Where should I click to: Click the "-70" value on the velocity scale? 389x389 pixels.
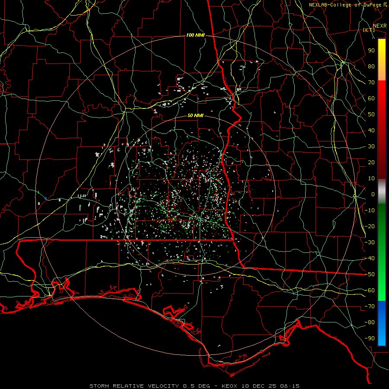coord(370,306)
